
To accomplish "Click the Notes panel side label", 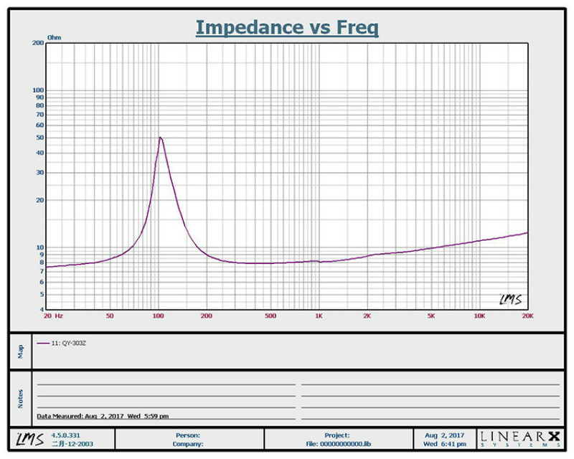I will pyautogui.click(x=20, y=398).
